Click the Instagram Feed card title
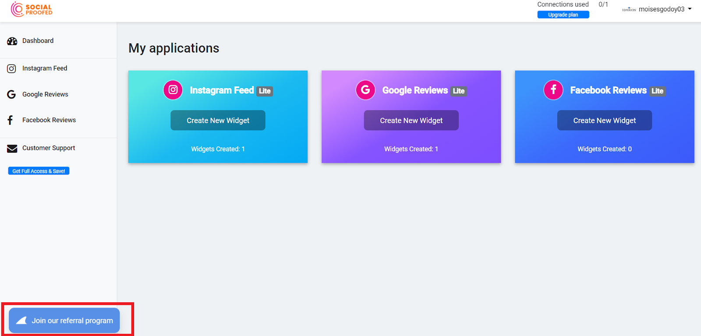 point(222,90)
